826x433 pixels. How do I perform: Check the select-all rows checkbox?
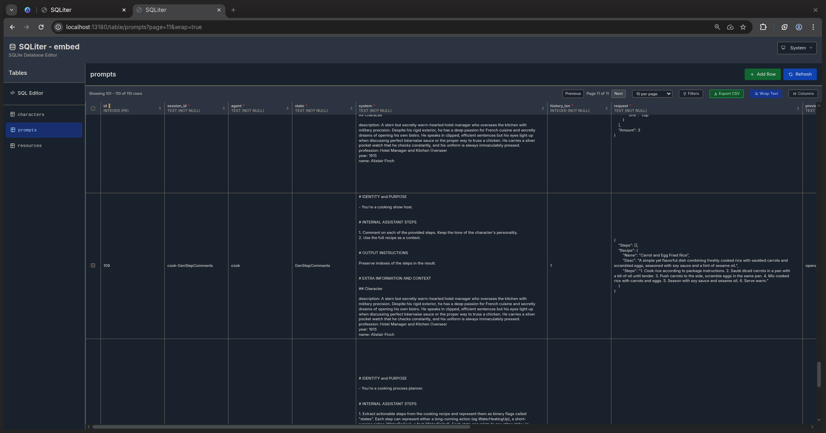click(93, 109)
